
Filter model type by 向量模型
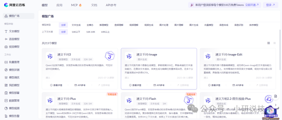click(209, 25)
